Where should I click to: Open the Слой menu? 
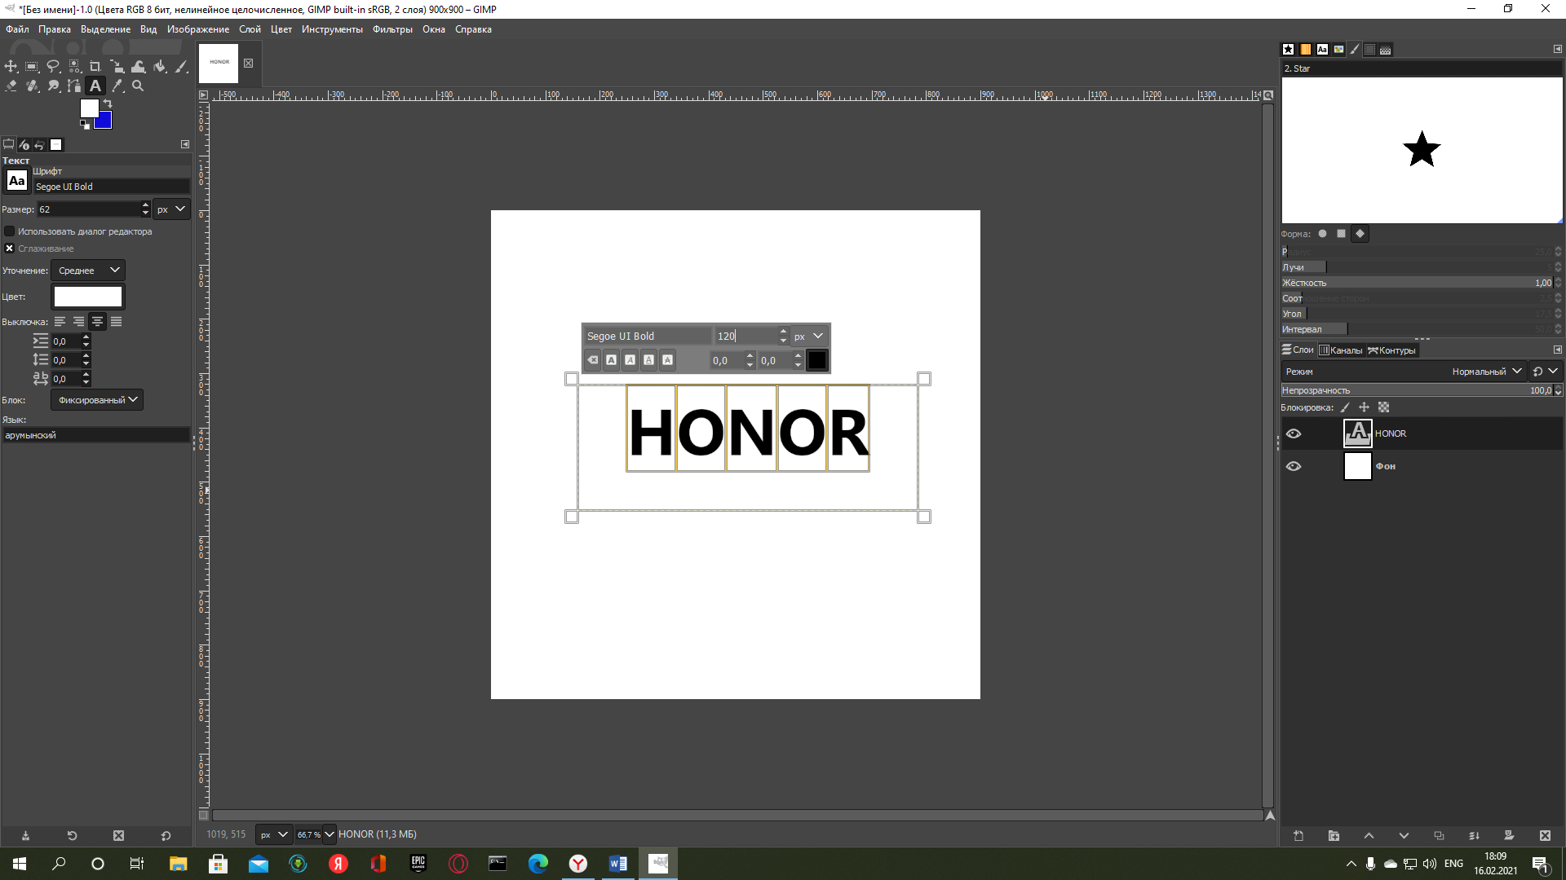click(x=250, y=29)
